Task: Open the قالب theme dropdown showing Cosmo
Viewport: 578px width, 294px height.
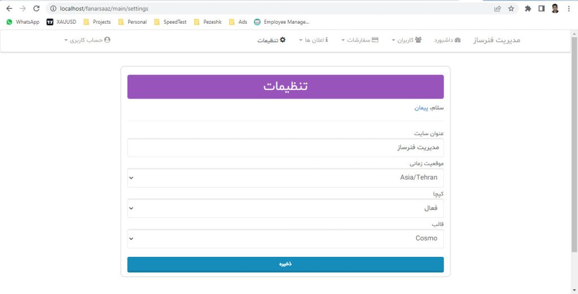Action: 285,238
